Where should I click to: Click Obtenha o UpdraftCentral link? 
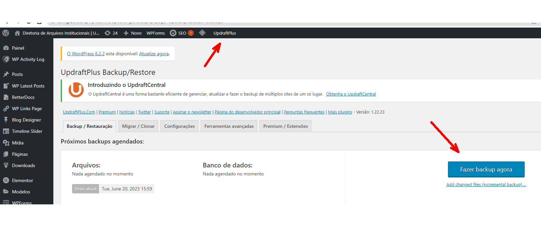[x=351, y=94]
